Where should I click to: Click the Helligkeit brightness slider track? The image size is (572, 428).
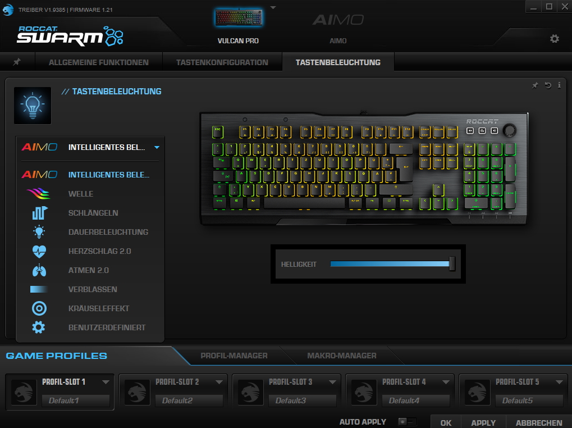coord(390,264)
